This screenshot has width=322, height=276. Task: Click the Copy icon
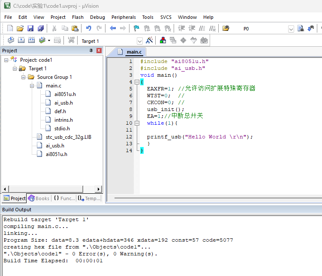(65, 28)
